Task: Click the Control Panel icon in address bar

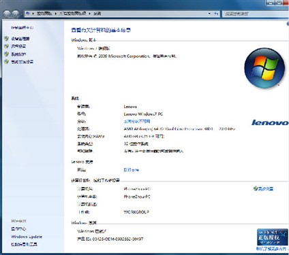Action: (28, 14)
